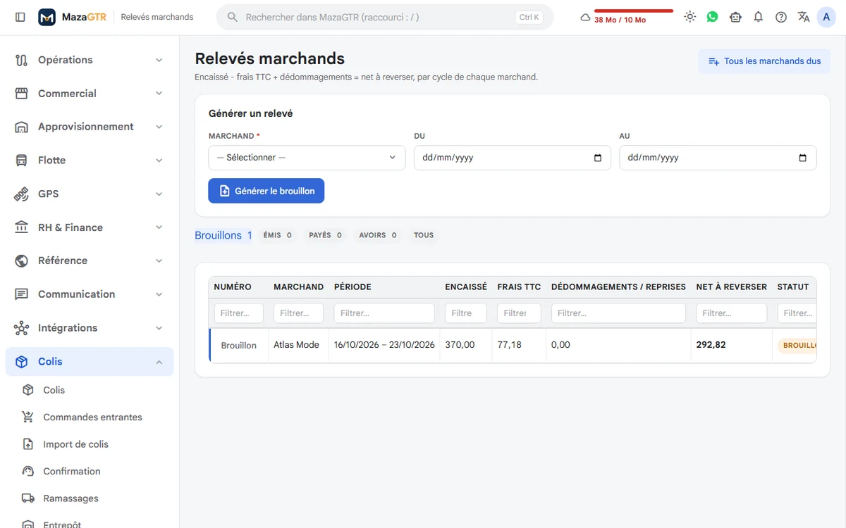Switch theme with the sun icon
846x528 pixels.
pyautogui.click(x=689, y=17)
